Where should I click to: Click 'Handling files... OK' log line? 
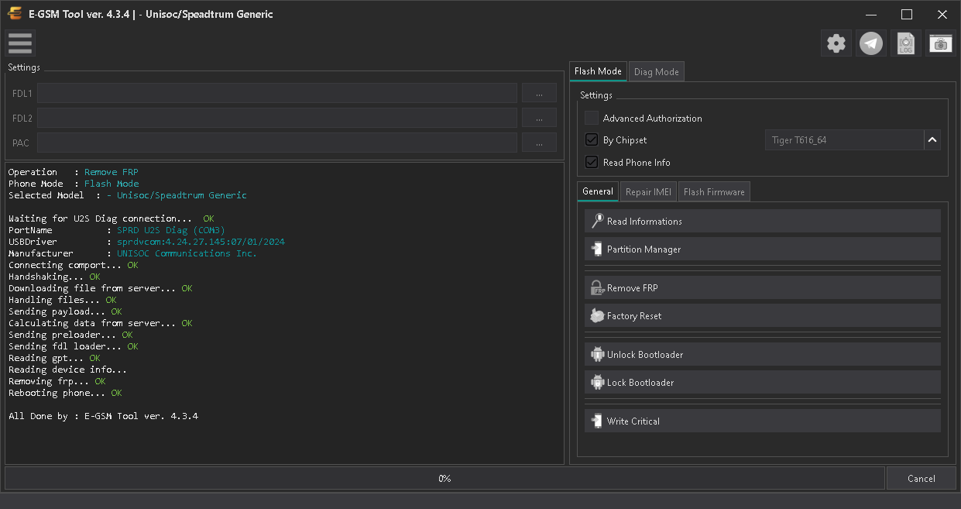pyautogui.click(x=63, y=300)
